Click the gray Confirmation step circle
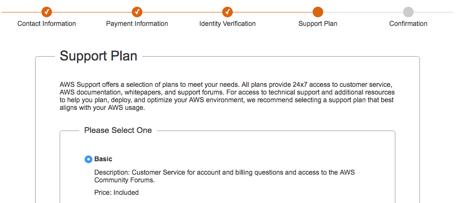The width and height of the screenshot is (468, 203). 408,12
